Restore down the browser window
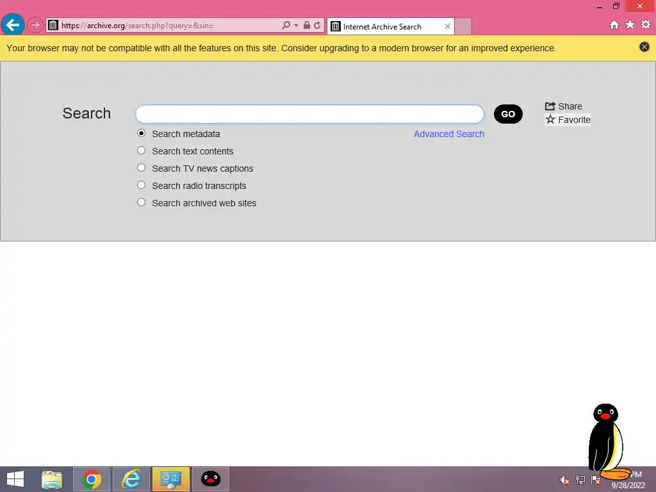The width and height of the screenshot is (656, 492). coord(616,6)
